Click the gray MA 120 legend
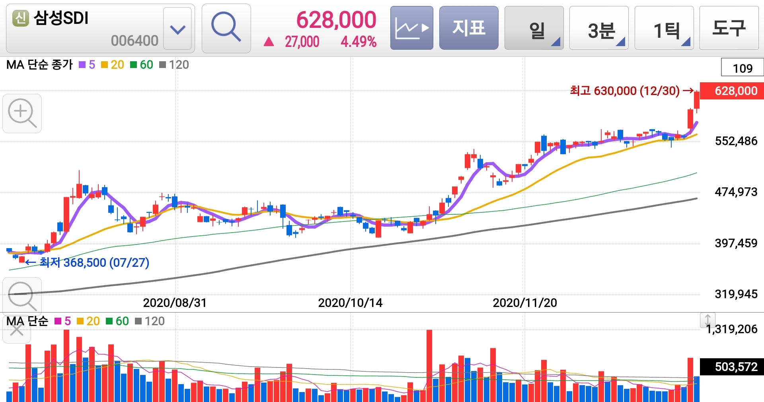 pos(174,65)
